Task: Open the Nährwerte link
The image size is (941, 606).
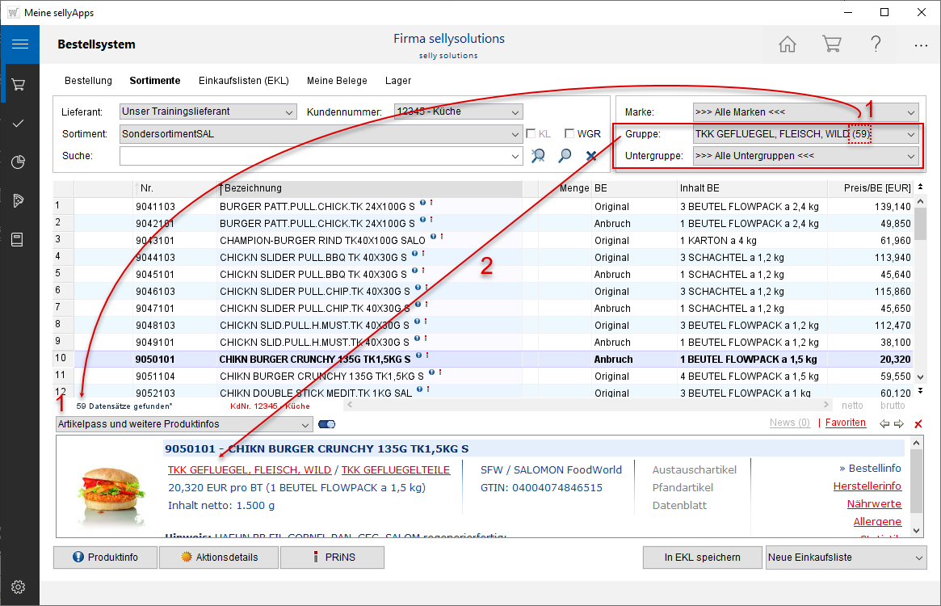Action: [x=874, y=503]
